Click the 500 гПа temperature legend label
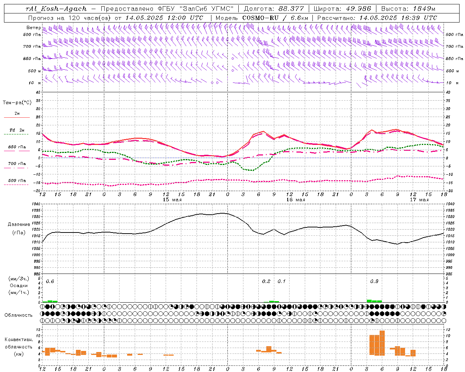The height and width of the screenshot is (372, 465). pyautogui.click(x=17, y=180)
